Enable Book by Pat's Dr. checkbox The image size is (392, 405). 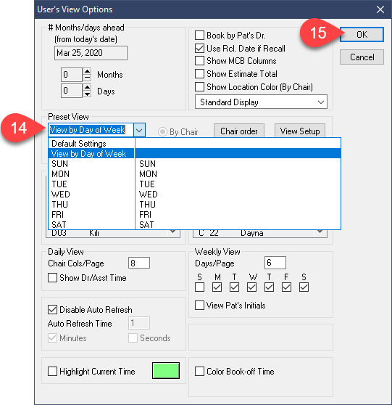199,36
